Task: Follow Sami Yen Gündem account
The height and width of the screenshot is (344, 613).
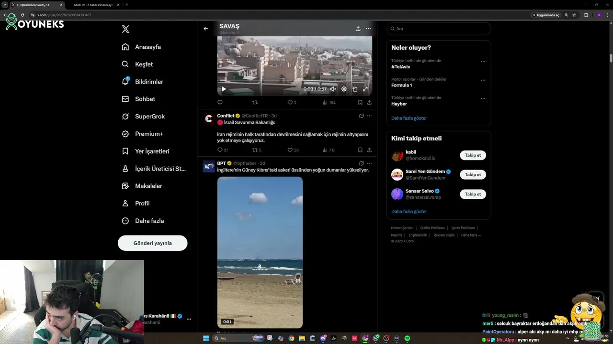Action: click(x=473, y=175)
